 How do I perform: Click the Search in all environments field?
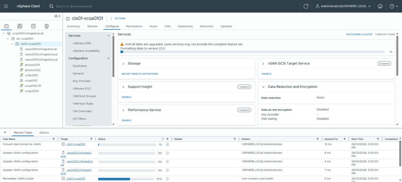(74, 6)
